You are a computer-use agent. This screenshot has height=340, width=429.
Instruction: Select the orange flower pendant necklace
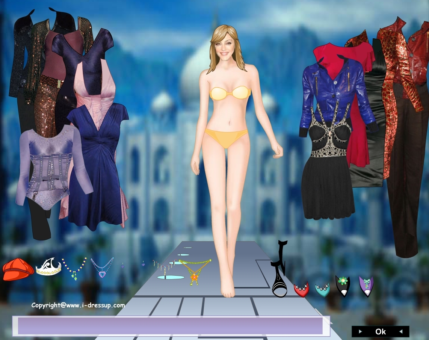(x=195, y=272)
